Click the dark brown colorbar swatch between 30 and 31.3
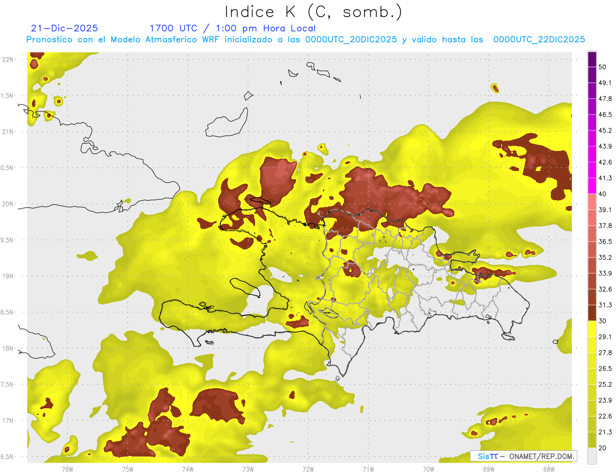Viewport: 616px width, 476px height. tap(592, 313)
